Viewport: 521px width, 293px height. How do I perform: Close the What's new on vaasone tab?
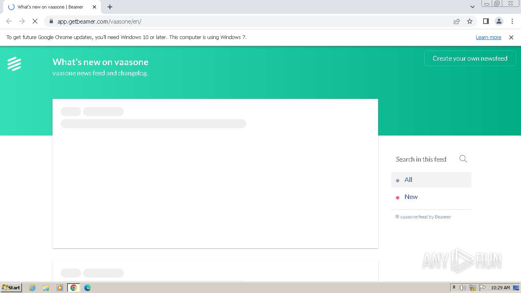point(94,7)
